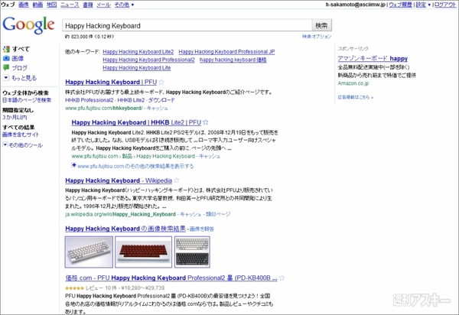Open the ダウンロード sitelink

(x=161, y=100)
